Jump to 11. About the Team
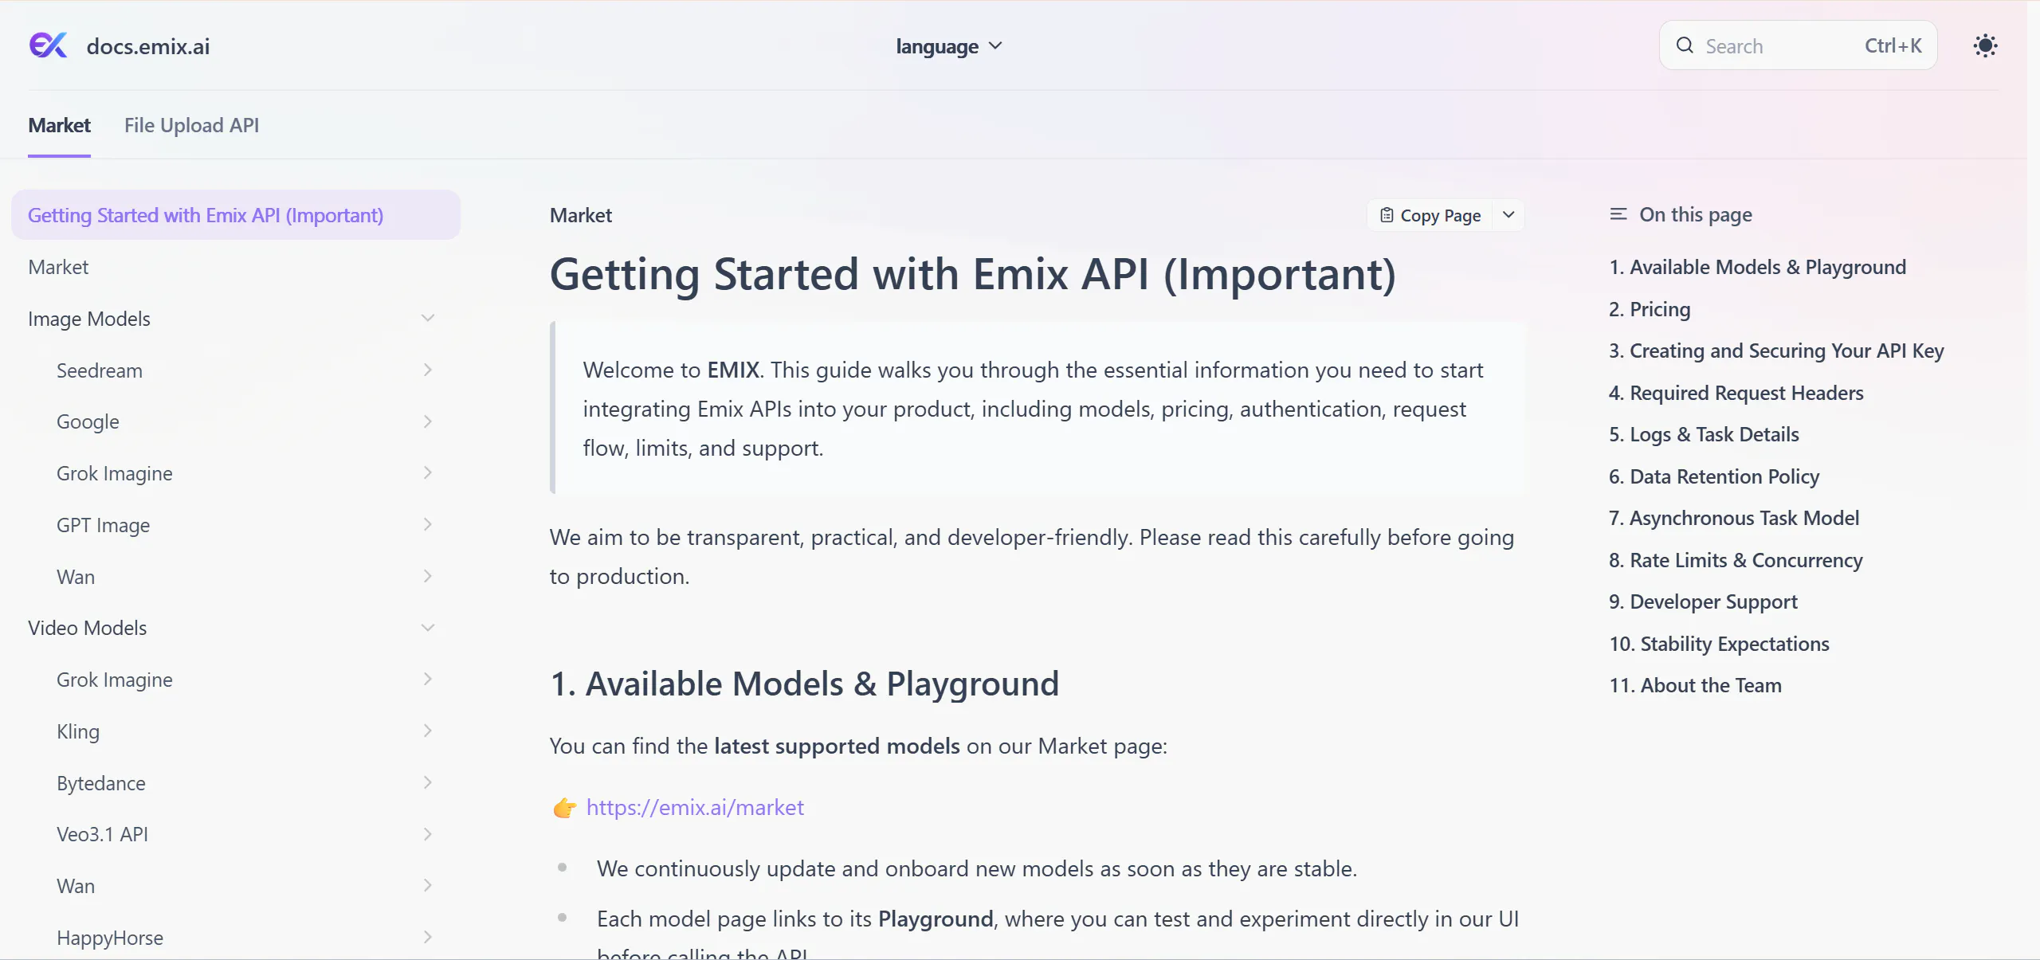2040x960 pixels. [x=1695, y=685]
